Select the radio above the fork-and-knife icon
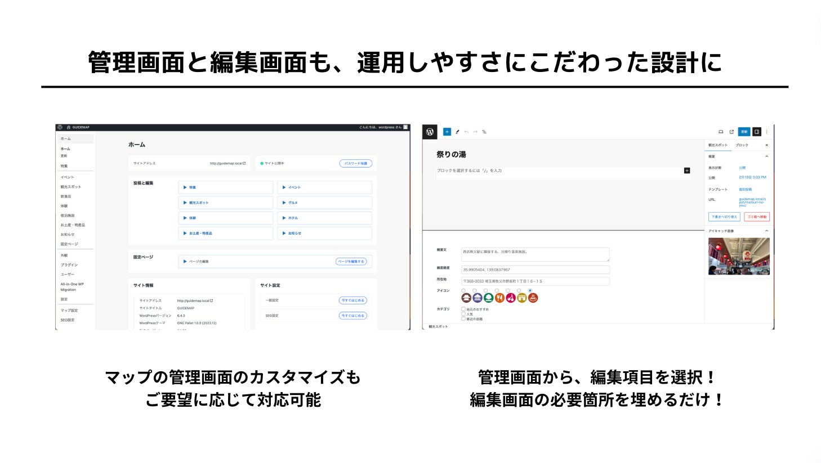 [x=497, y=290]
